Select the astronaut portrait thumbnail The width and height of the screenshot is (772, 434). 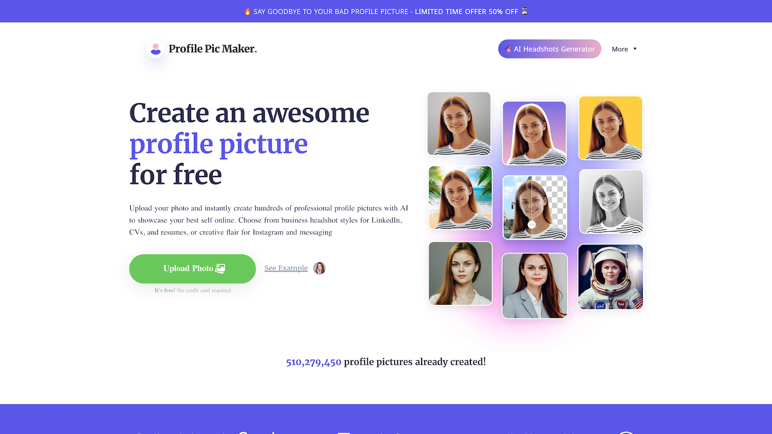[x=610, y=277]
